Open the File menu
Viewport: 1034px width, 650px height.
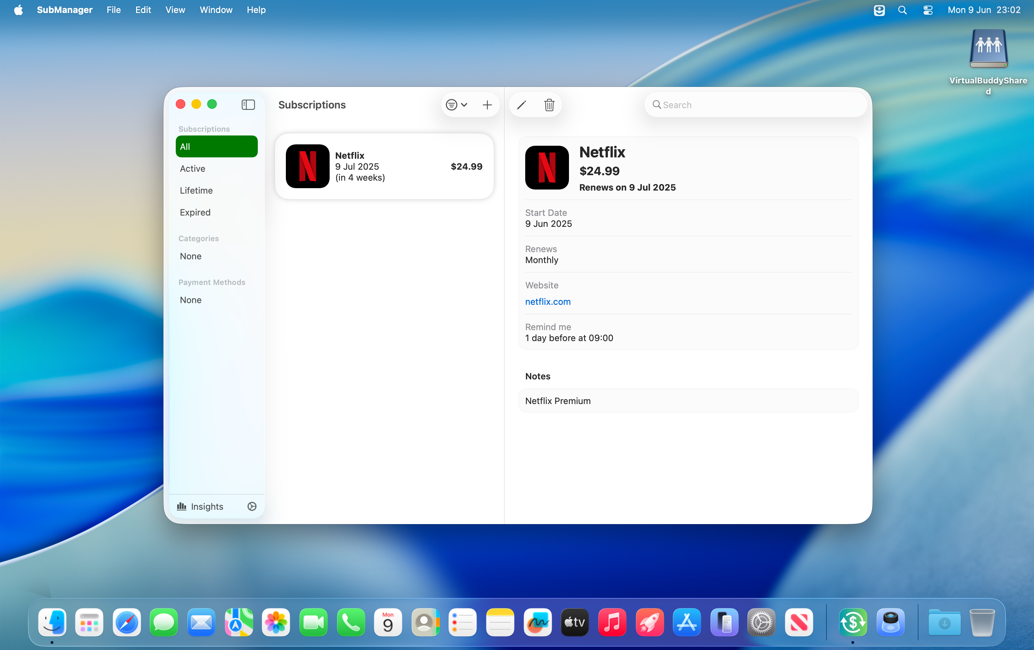(x=114, y=10)
